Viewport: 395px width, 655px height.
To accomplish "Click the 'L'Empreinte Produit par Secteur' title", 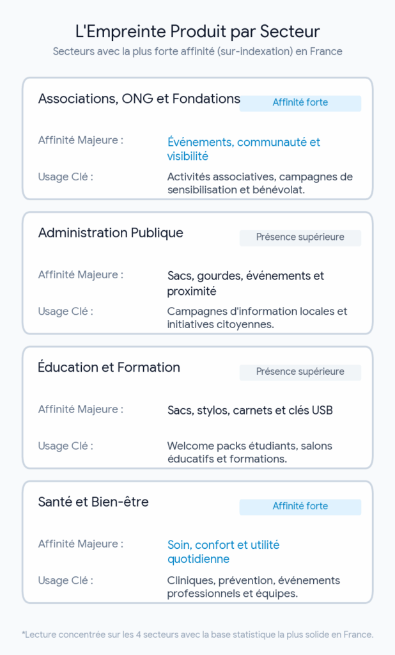I will (x=197, y=31).
